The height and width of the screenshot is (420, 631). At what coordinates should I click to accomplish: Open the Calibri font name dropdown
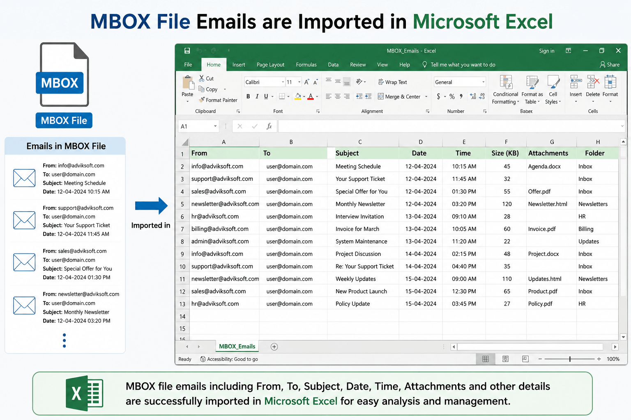coord(283,82)
